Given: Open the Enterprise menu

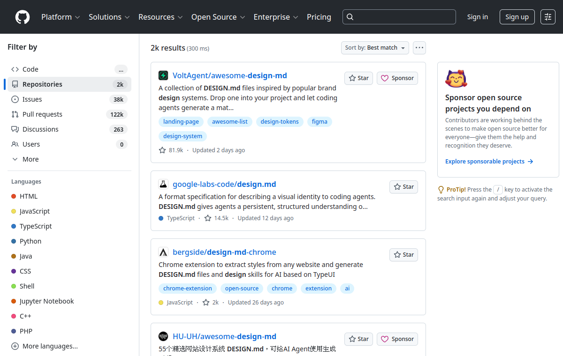Looking at the screenshot, I should [276, 17].
